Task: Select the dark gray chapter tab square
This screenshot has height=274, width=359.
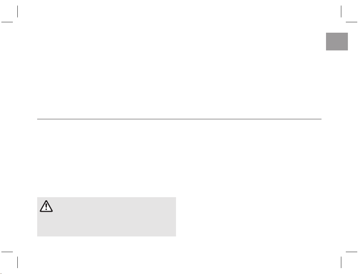Action: (x=337, y=41)
